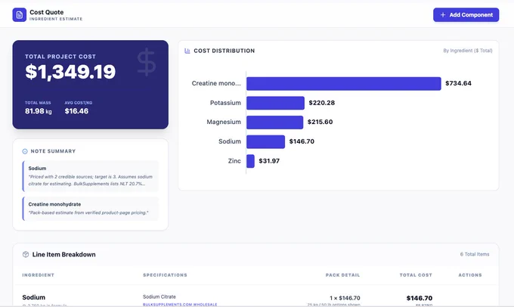Click the Potassium bar in the chart
Image resolution: width=514 pixels, height=307 pixels.
tap(275, 103)
